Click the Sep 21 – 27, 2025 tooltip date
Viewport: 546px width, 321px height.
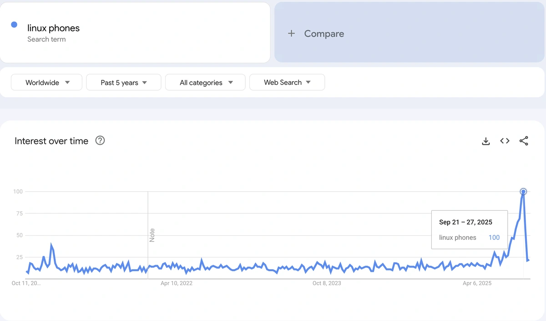(465, 222)
